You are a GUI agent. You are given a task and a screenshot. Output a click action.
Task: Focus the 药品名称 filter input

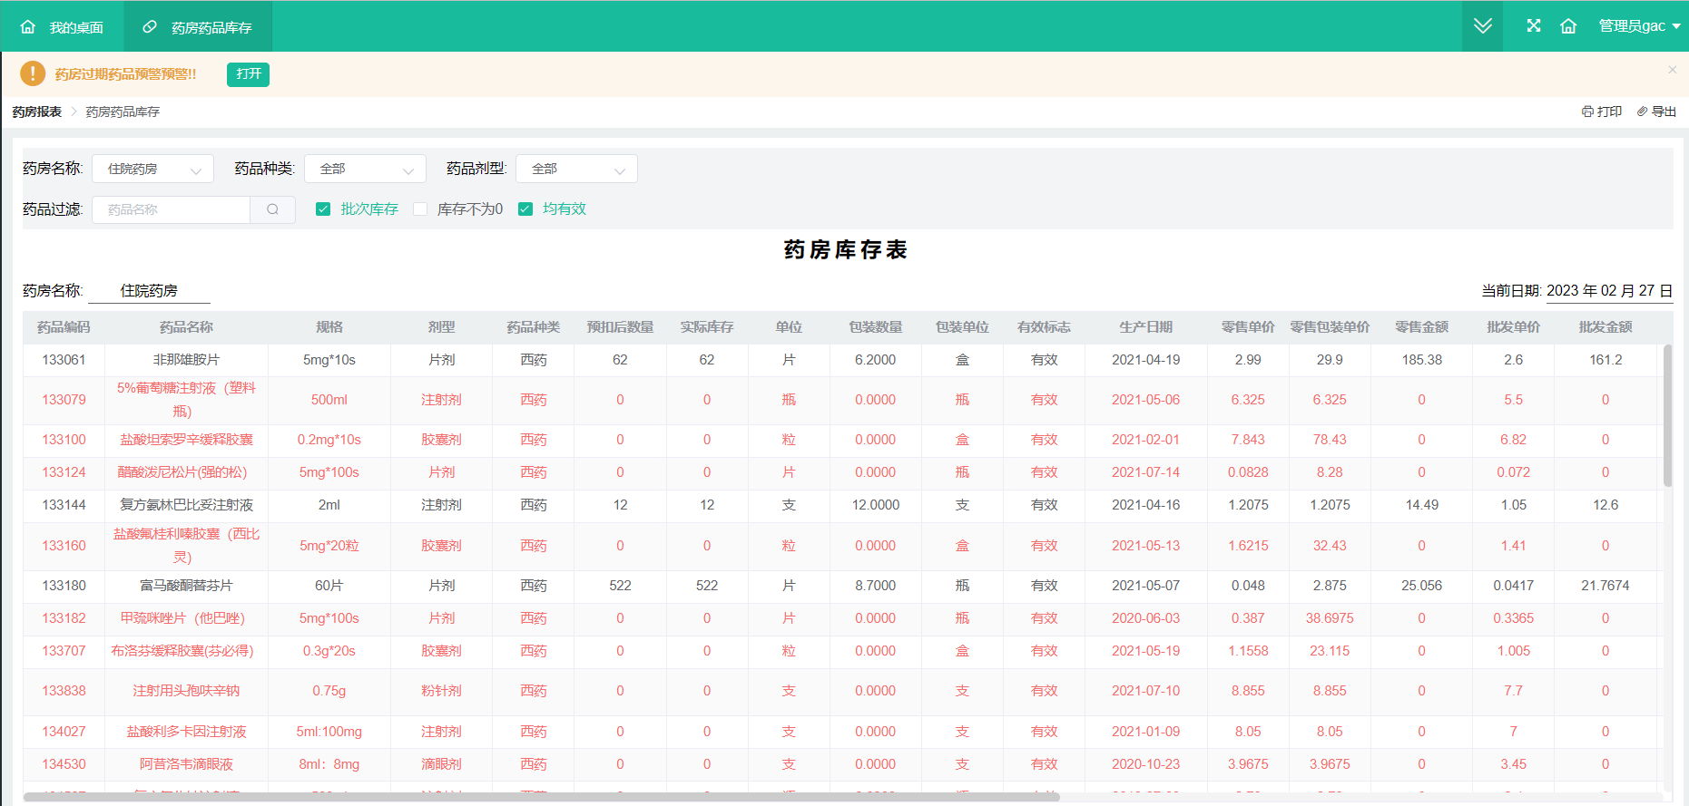[x=171, y=209]
